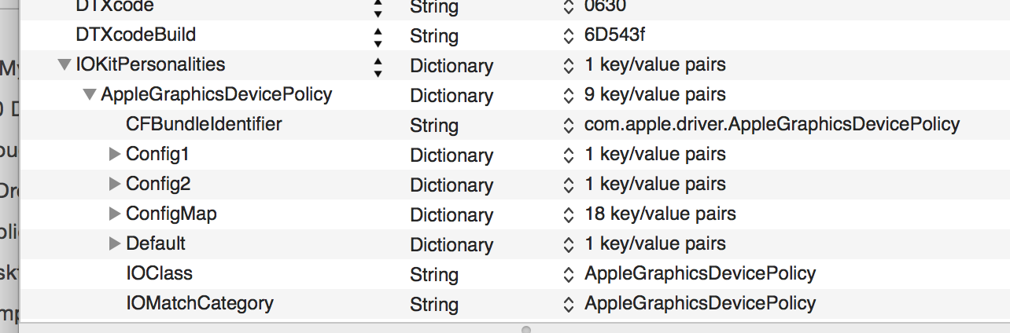Select the IOClass key
This screenshot has width=1010, height=333.
click(x=159, y=273)
